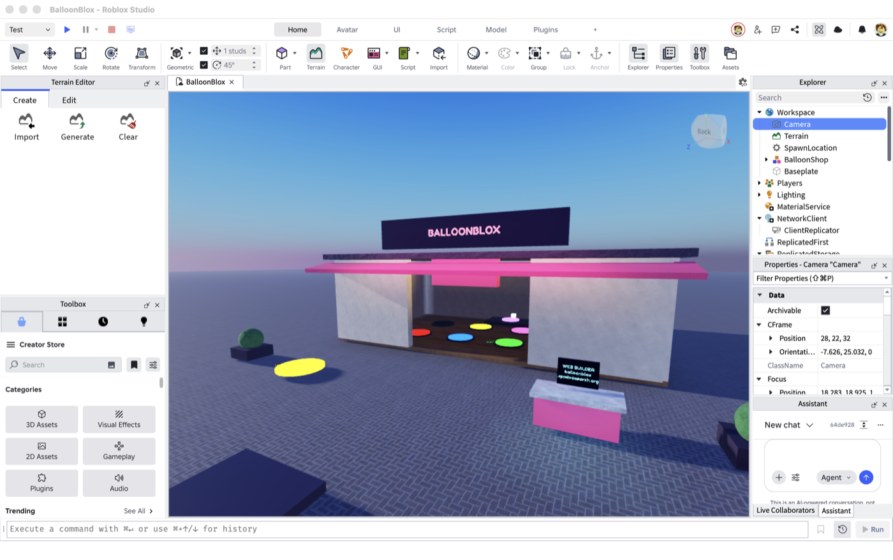Click Clear terrain tool
893x560 pixels.
(x=128, y=127)
